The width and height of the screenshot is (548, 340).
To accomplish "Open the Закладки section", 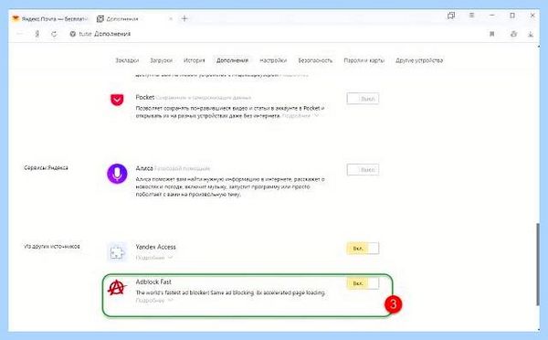I will (x=127, y=60).
